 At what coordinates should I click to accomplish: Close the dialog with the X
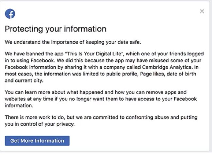[202, 11]
